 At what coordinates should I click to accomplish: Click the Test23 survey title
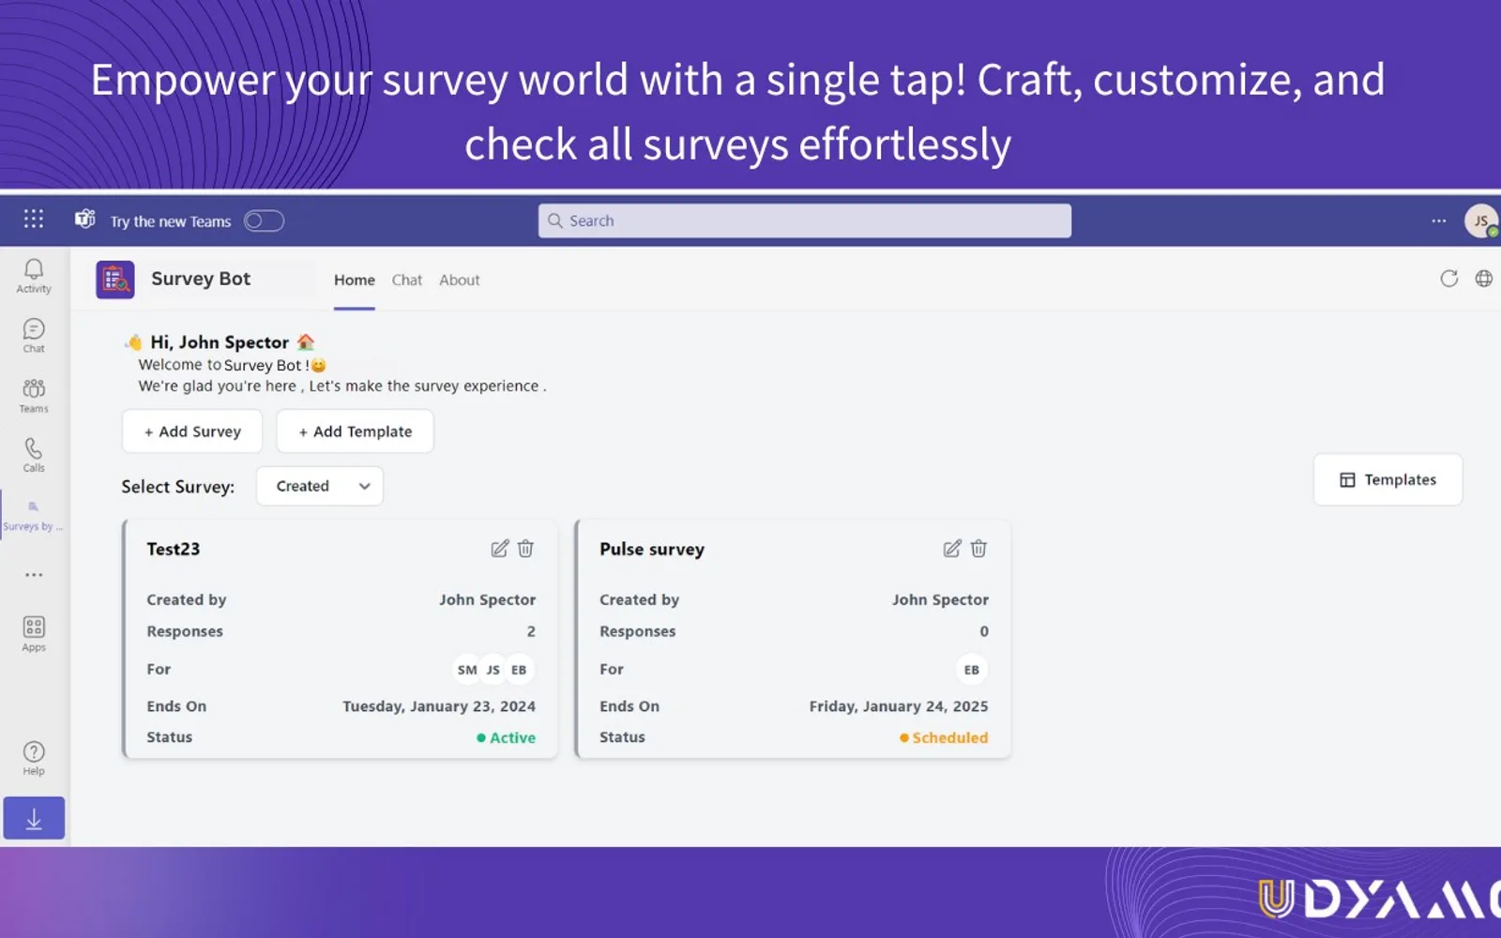tap(174, 549)
